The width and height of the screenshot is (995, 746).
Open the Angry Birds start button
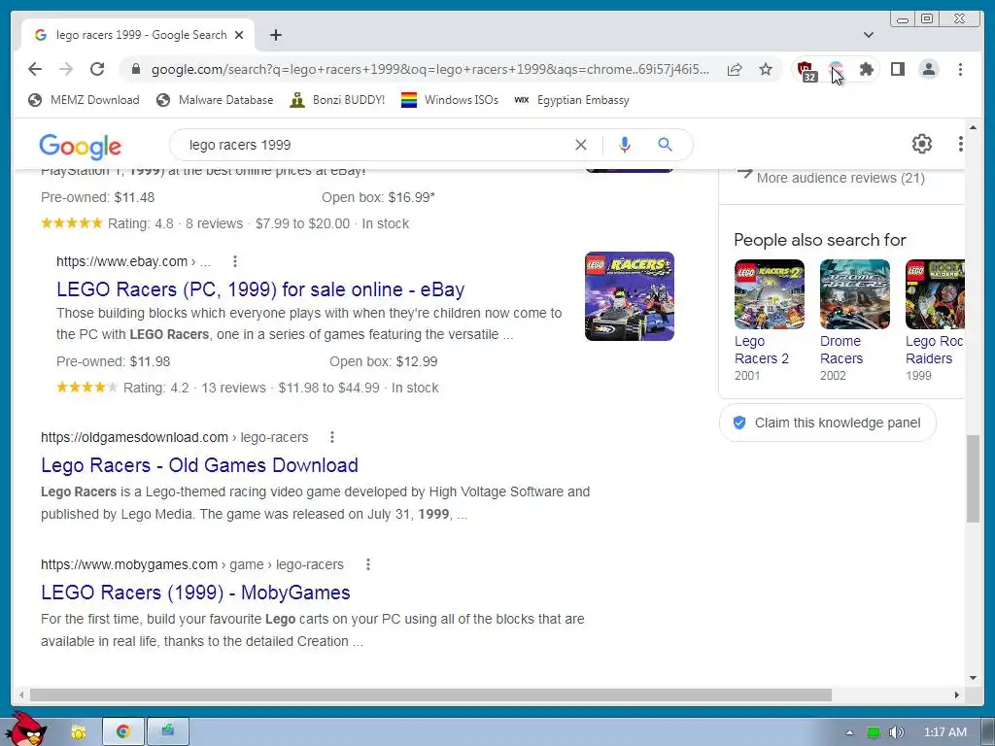point(26,729)
